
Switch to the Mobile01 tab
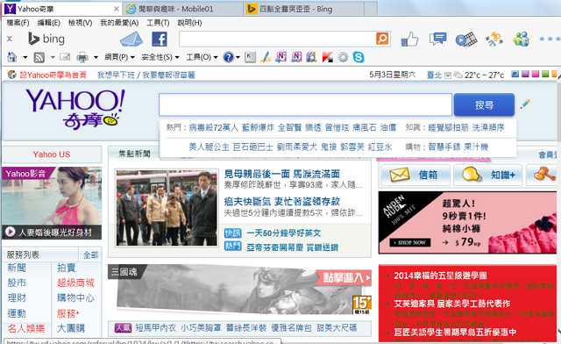(x=183, y=9)
